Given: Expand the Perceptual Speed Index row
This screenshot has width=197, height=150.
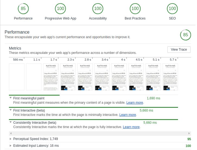Looking at the screenshot, I should tap(11, 139).
